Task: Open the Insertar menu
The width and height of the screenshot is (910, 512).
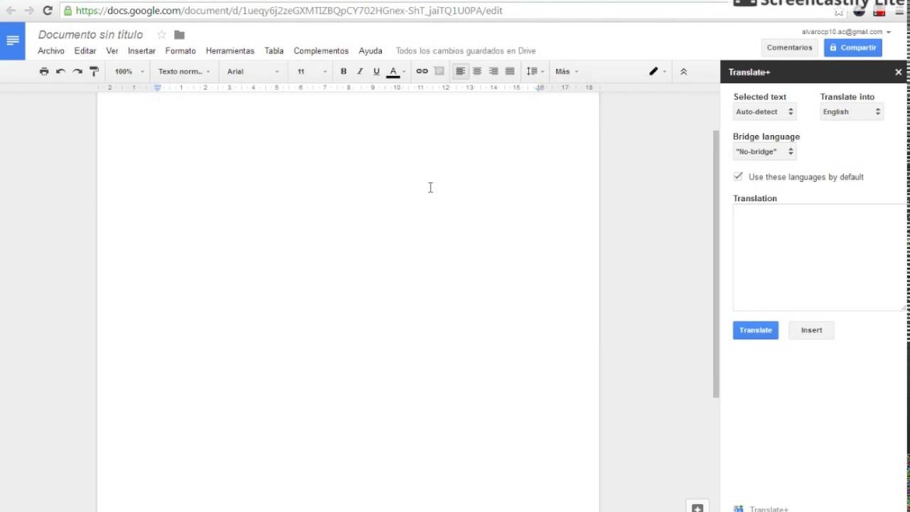Action: pos(141,51)
